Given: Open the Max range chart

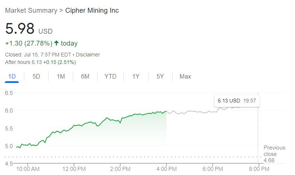Looking at the screenshot, I should click(x=185, y=76).
